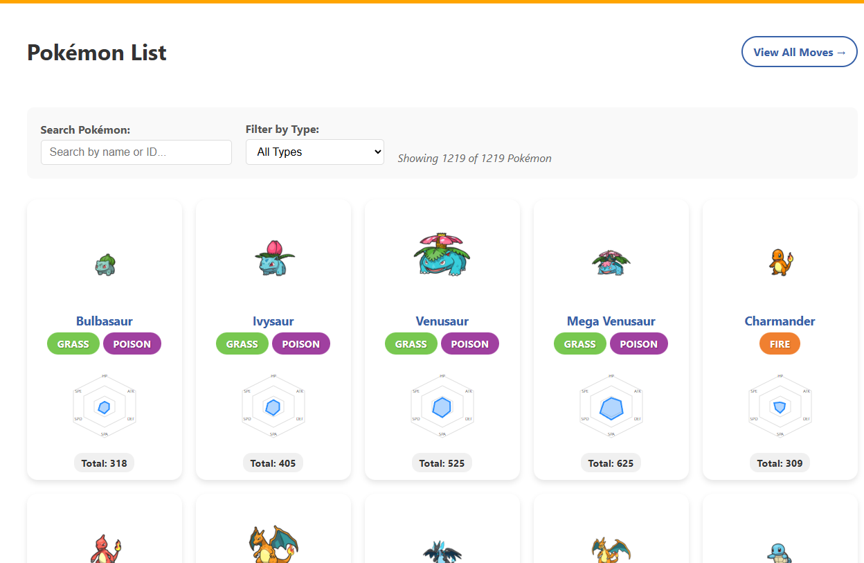864x563 pixels.
Task: Click the Squirtle sprite in second row
Action: (780, 551)
